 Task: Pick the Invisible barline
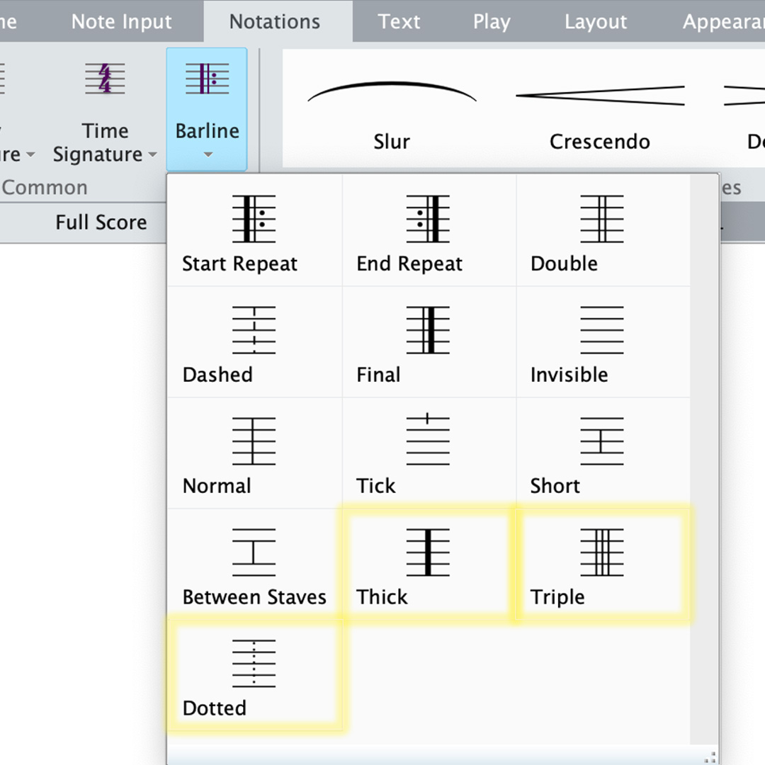(x=603, y=342)
